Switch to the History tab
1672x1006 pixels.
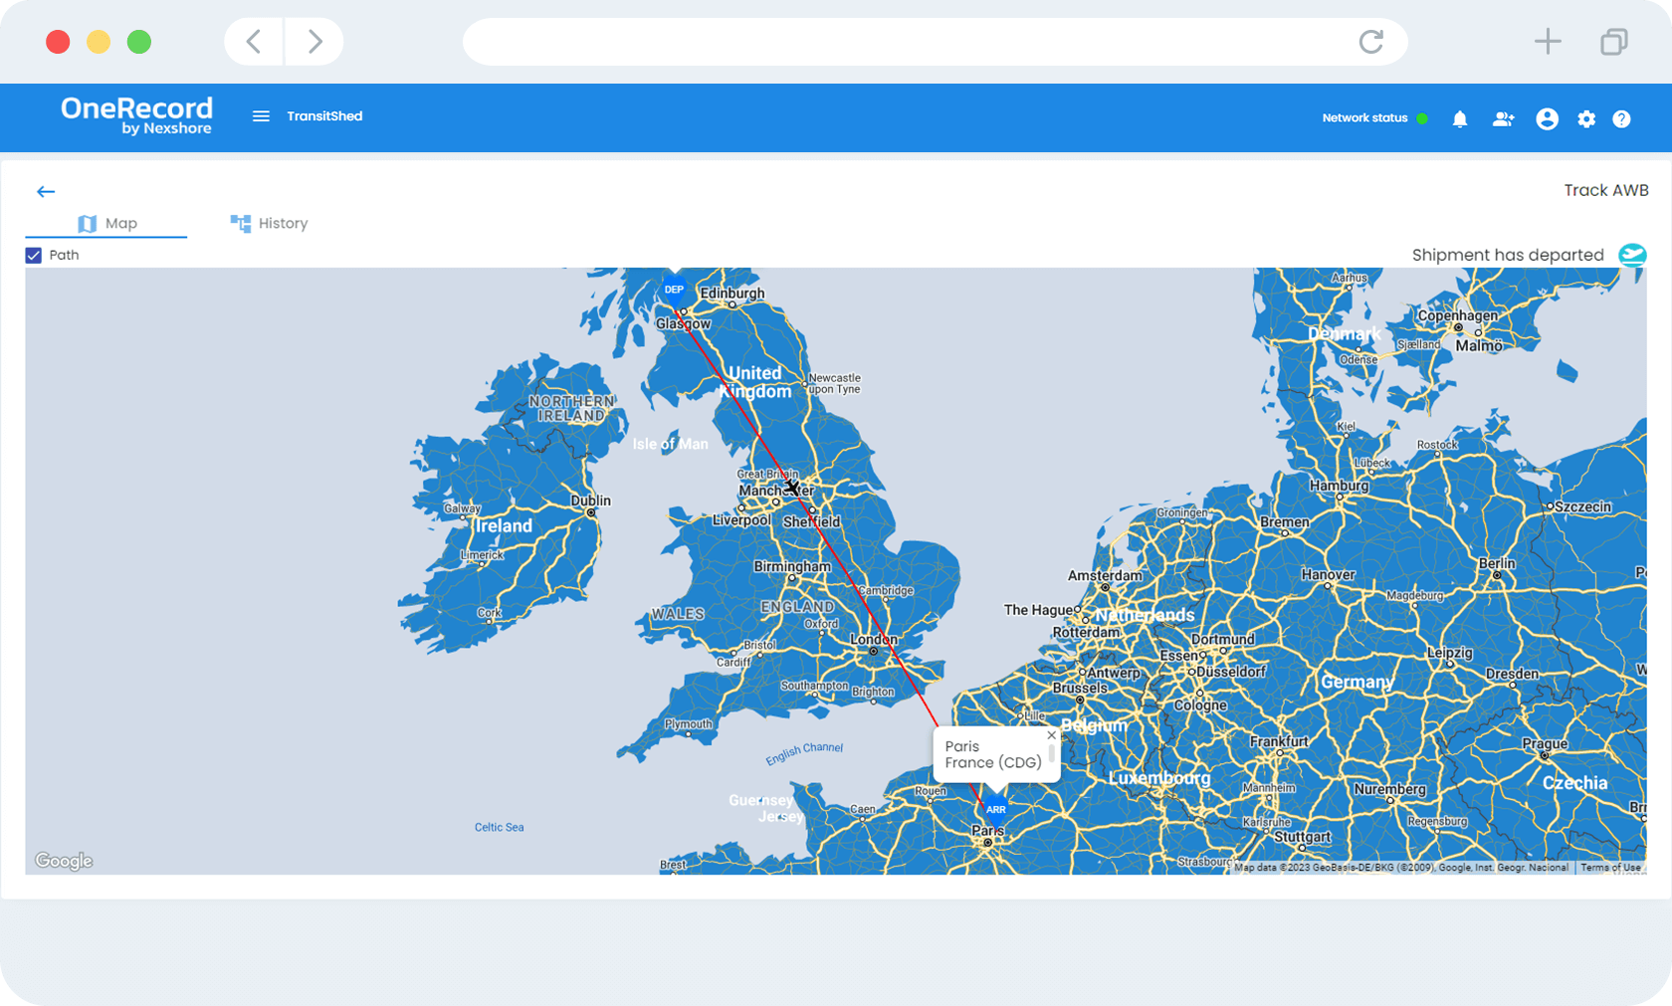coord(269,224)
